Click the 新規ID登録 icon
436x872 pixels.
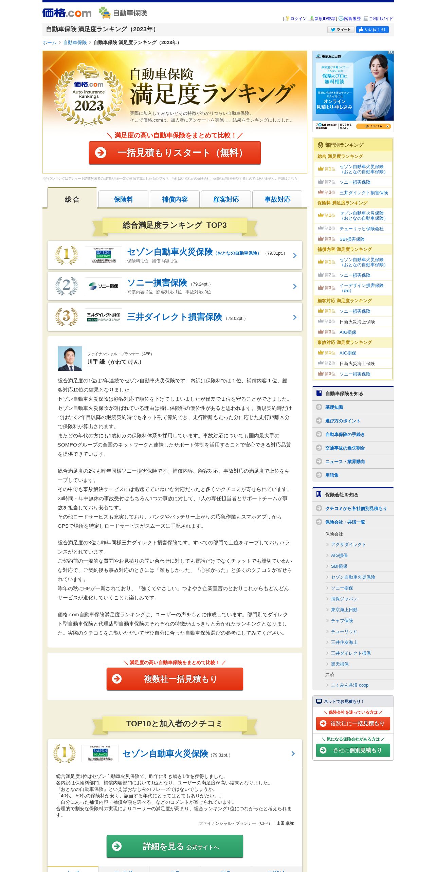pyautogui.click(x=311, y=18)
